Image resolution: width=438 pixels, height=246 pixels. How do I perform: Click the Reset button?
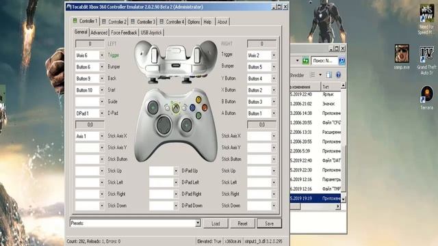click(242, 223)
